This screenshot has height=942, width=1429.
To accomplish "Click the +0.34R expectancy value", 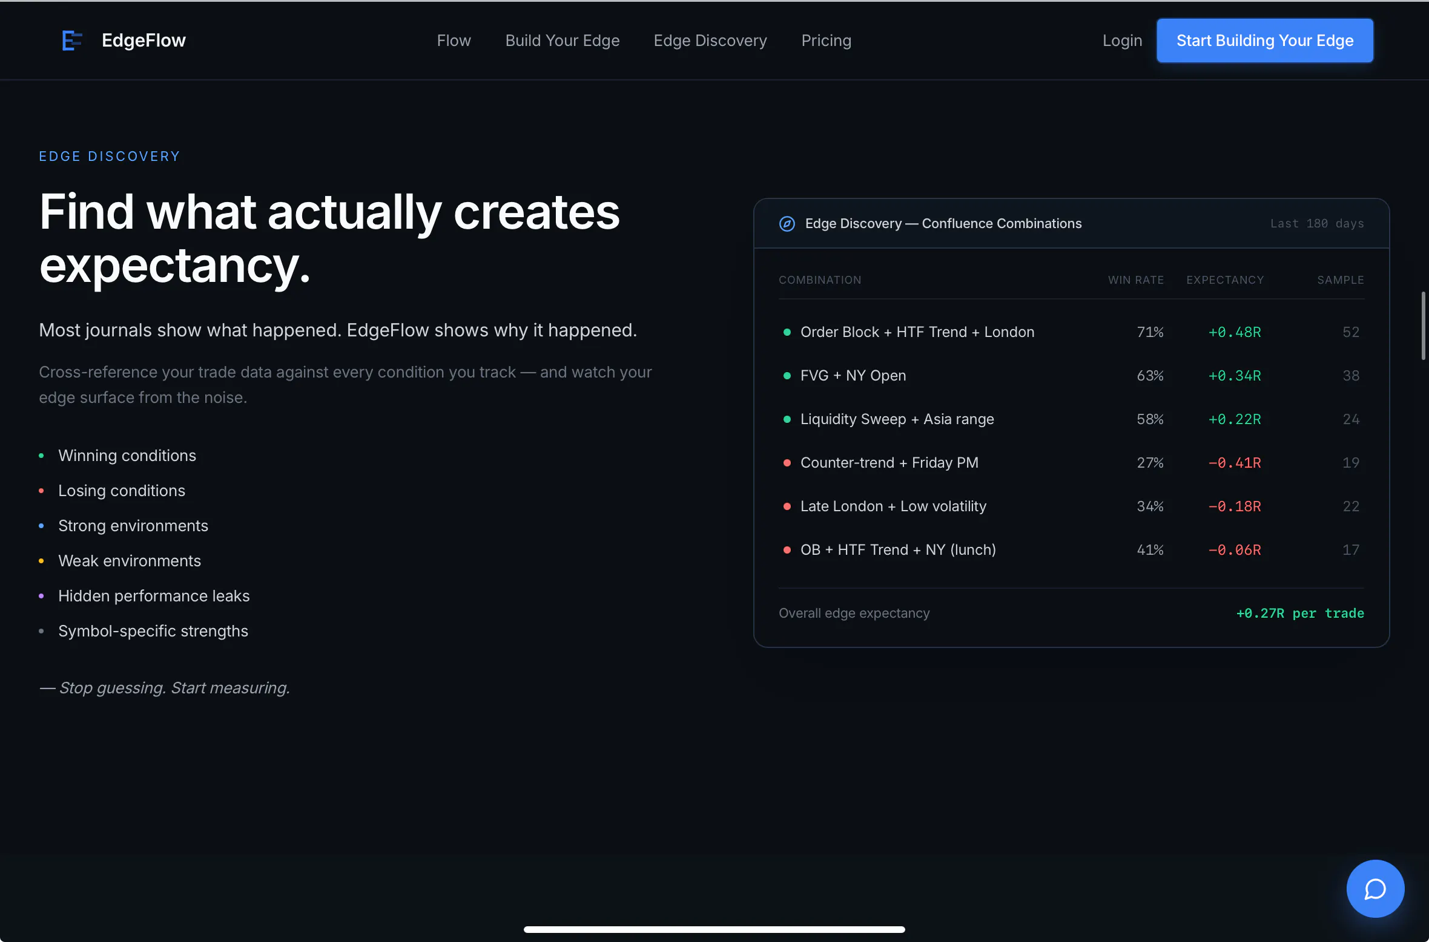I will pyautogui.click(x=1235, y=376).
